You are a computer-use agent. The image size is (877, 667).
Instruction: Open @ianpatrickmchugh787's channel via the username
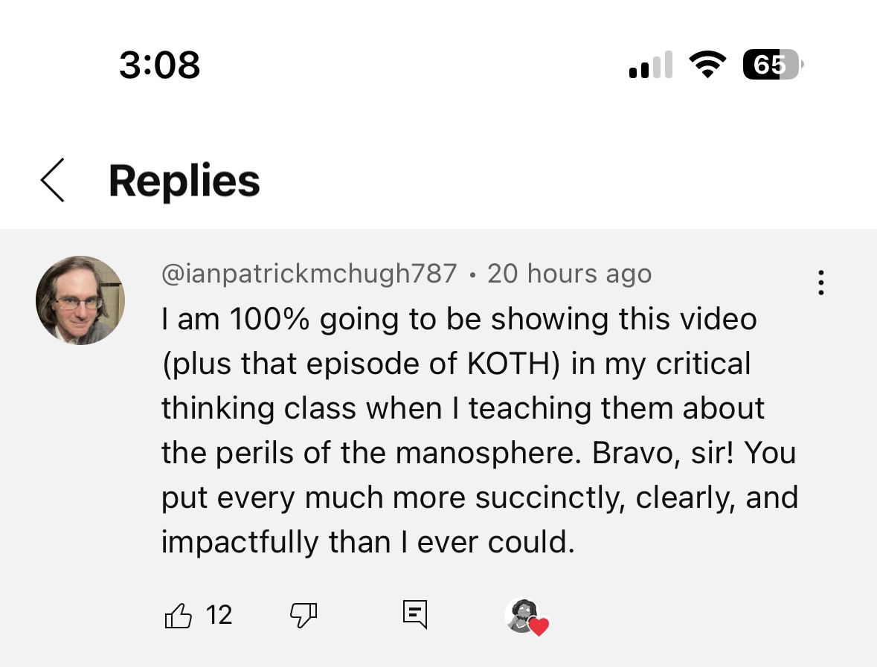point(309,274)
